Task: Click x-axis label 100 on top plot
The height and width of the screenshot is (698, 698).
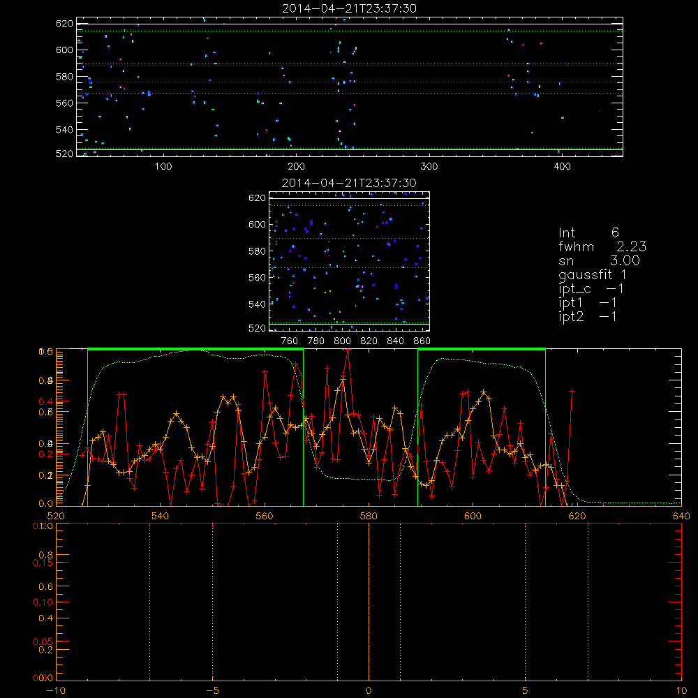Action: point(163,167)
